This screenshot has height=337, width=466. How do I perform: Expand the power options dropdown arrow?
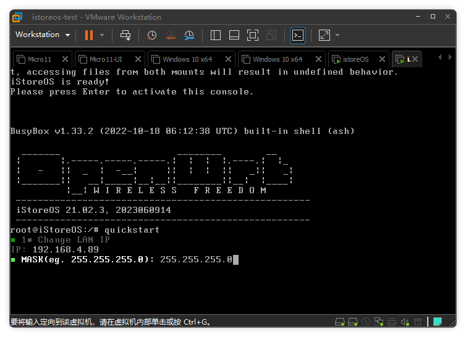click(x=102, y=35)
